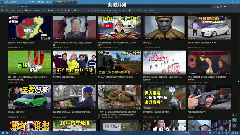
Task: Open the Hainan island map video thumbnail
Action: pyautogui.click(x=30, y=28)
